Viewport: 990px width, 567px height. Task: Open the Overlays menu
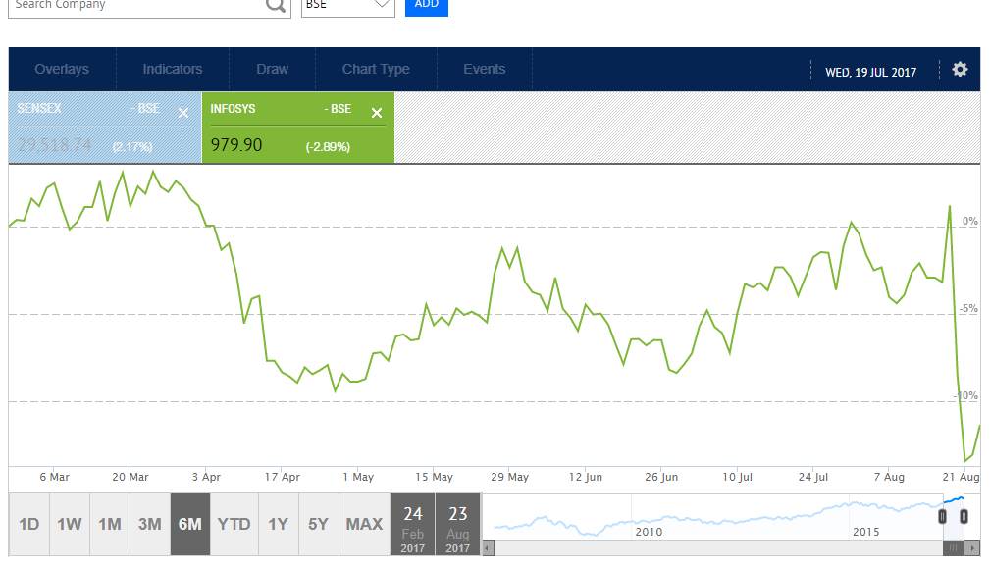(62, 70)
